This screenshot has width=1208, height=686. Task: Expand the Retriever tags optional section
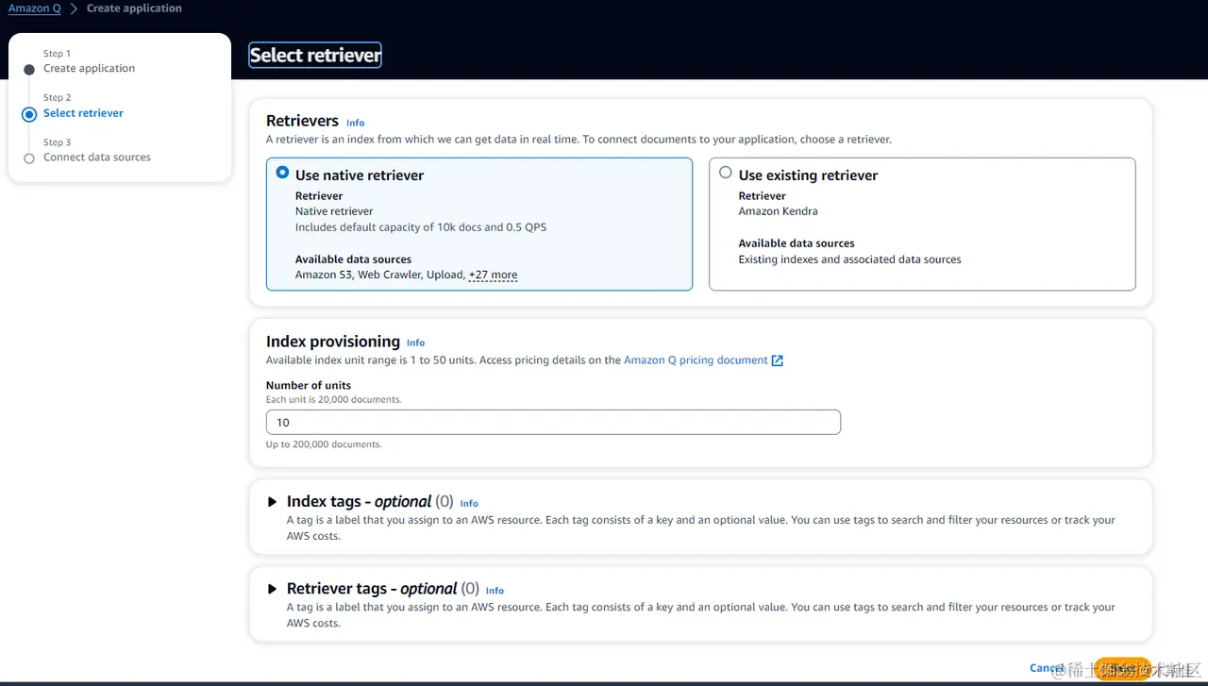point(273,589)
